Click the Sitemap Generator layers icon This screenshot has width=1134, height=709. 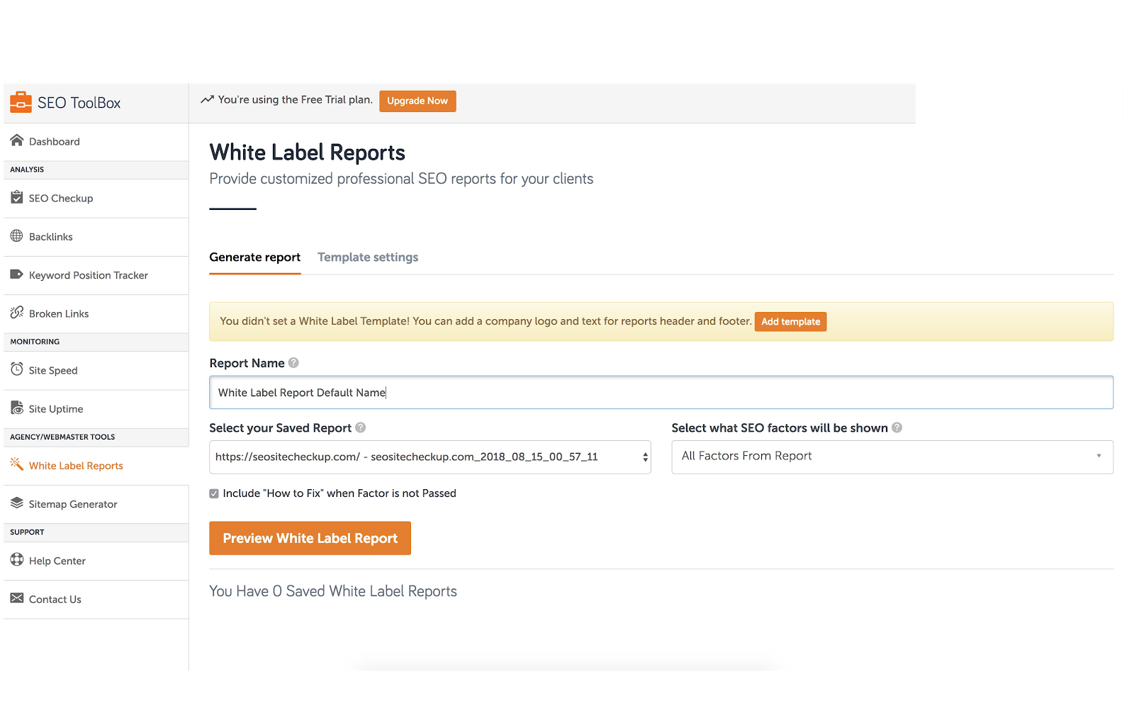(x=17, y=503)
